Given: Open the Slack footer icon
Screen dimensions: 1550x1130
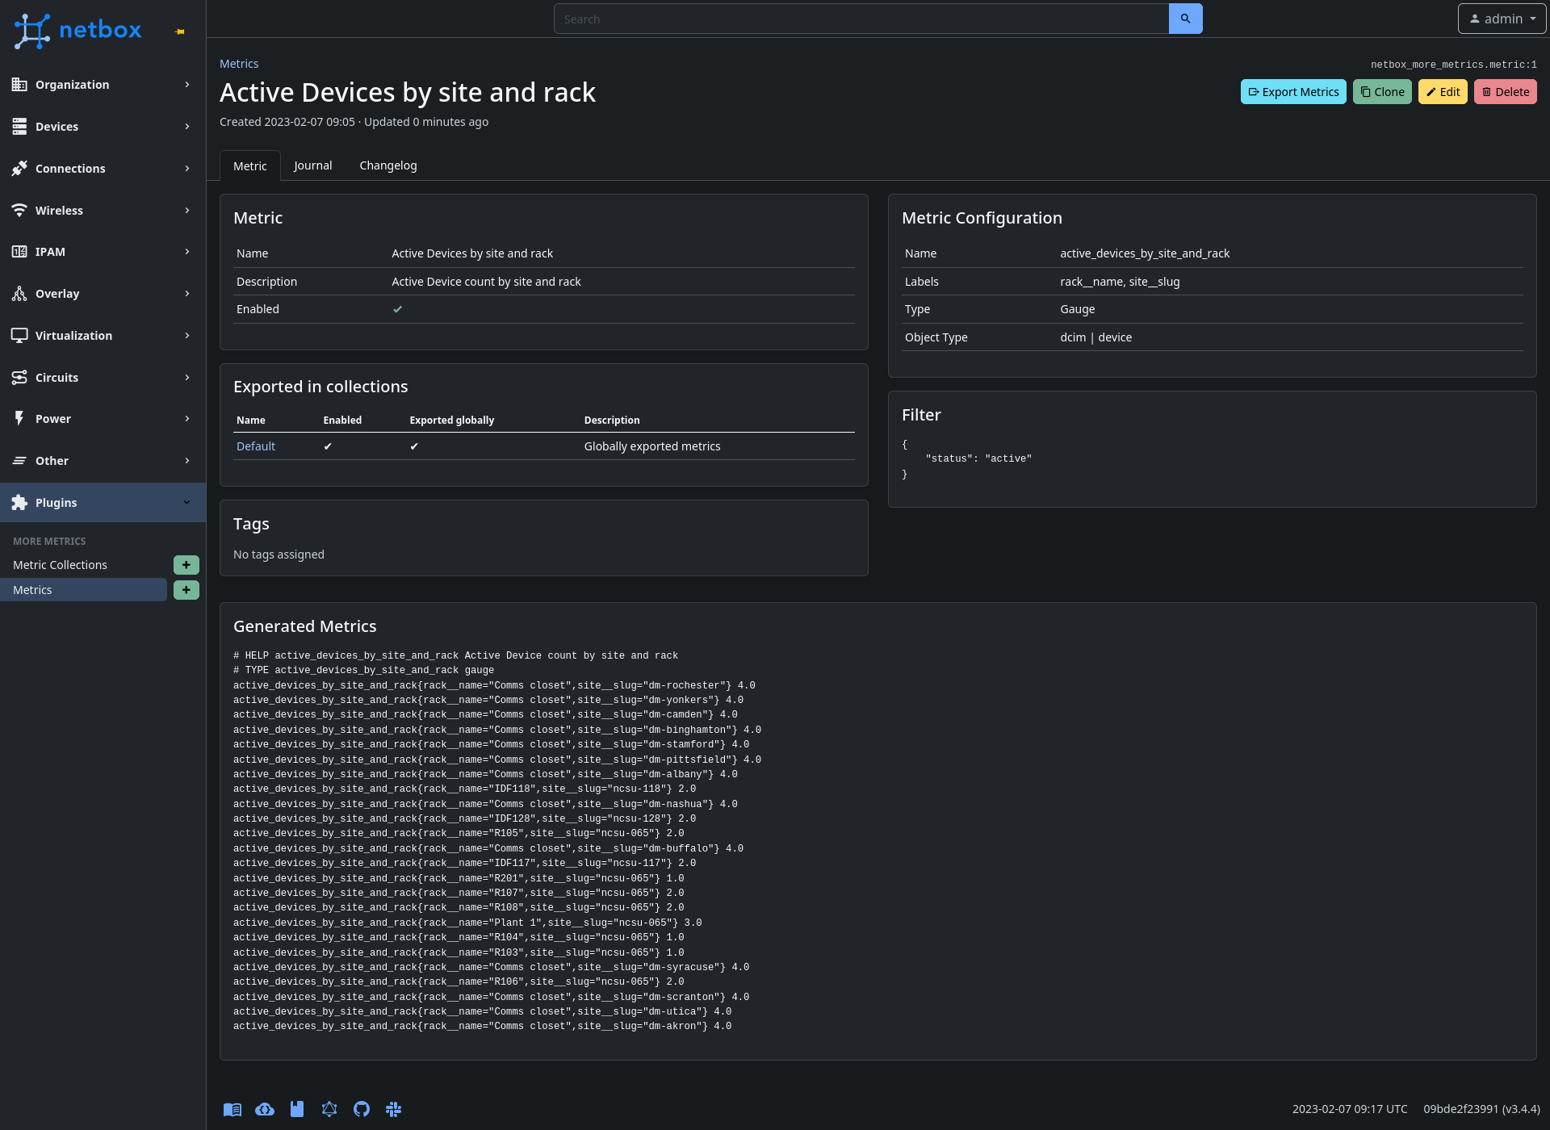Looking at the screenshot, I should point(394,1109).
